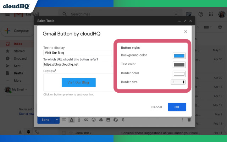Viewport: 227px width, 142px height.
Task: Open the emoji picker icon
Action: [94, 120]
